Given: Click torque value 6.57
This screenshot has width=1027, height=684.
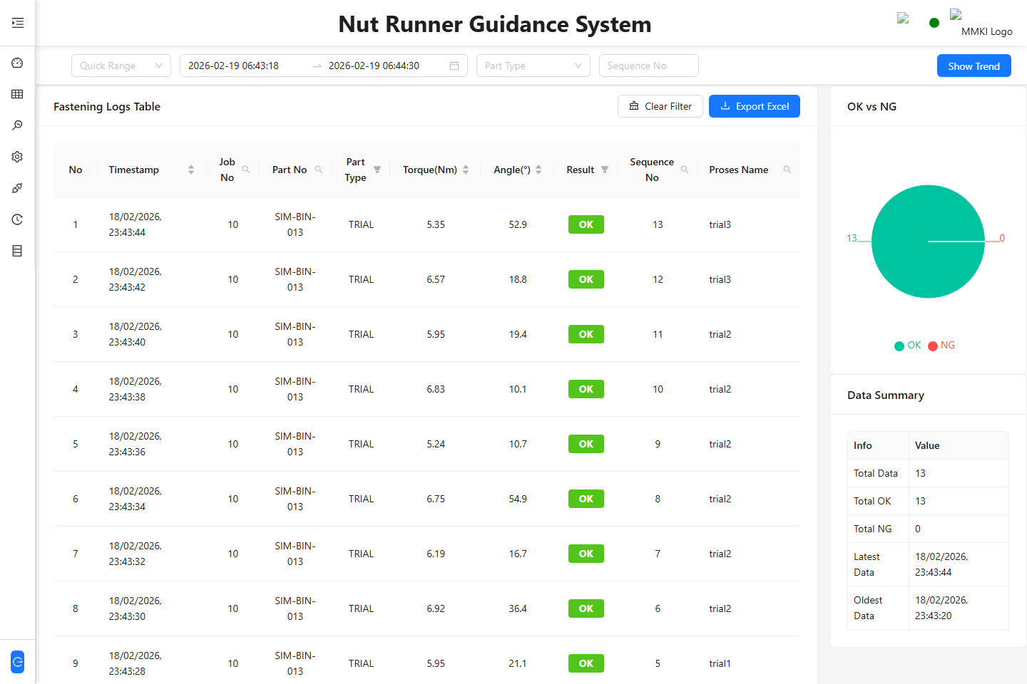Looking at the screenshot, I should pyautogui.click(x=436, y=279).
